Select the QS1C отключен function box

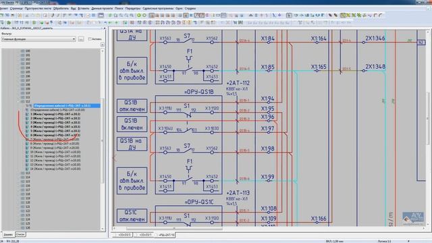pyautogui.click(x=132, y=216)
